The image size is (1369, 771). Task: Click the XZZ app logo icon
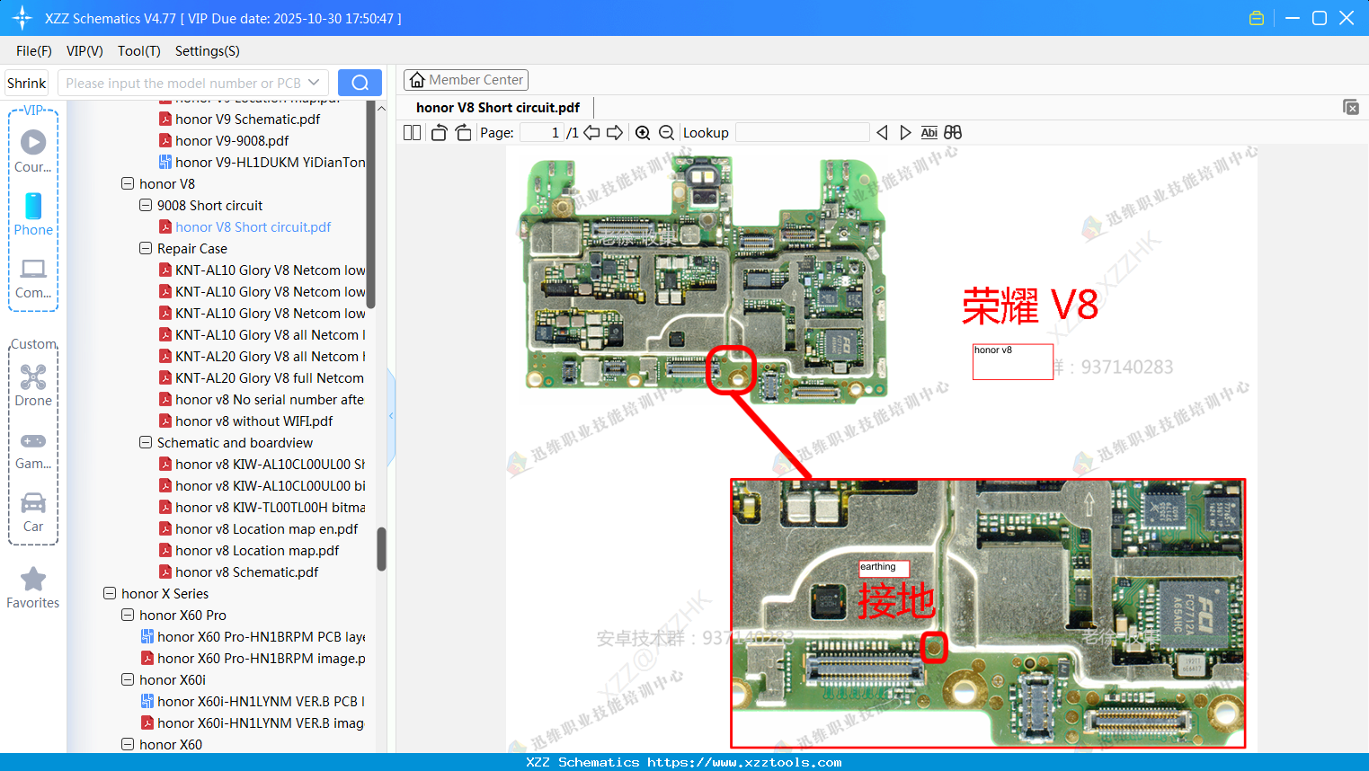click(22, 18)
